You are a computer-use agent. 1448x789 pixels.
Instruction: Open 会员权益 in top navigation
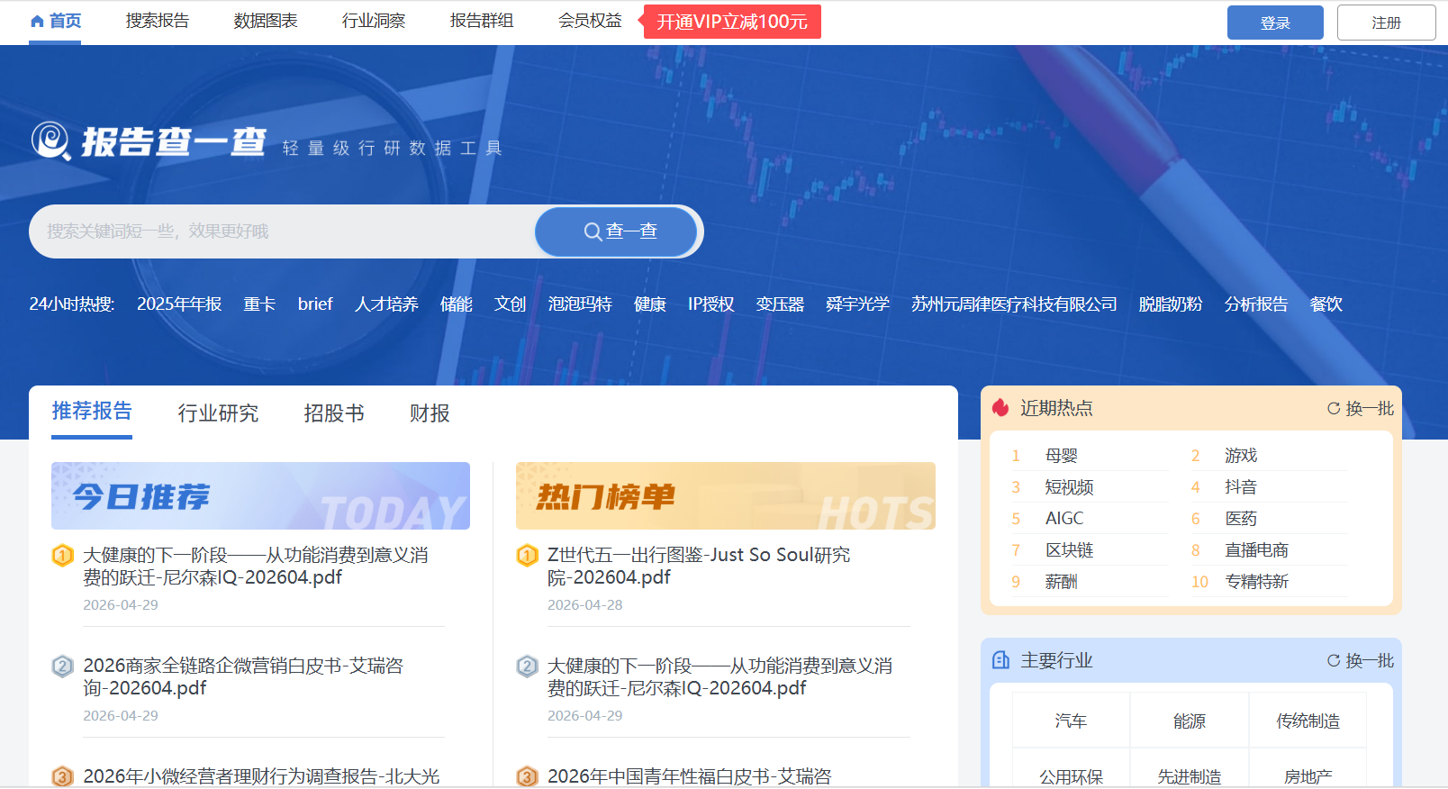coord(590,21)
